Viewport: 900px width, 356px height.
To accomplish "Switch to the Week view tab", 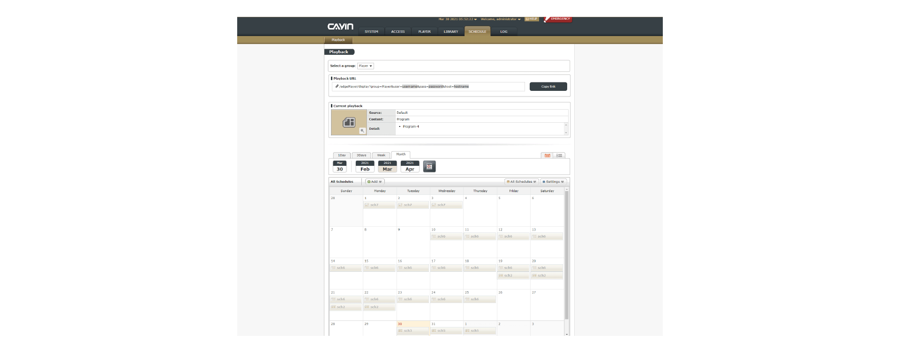I will pyautogui.click(x=381, y=156).
